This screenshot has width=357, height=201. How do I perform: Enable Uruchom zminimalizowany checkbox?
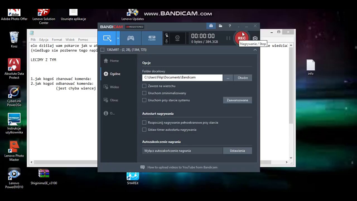(144, 93)
